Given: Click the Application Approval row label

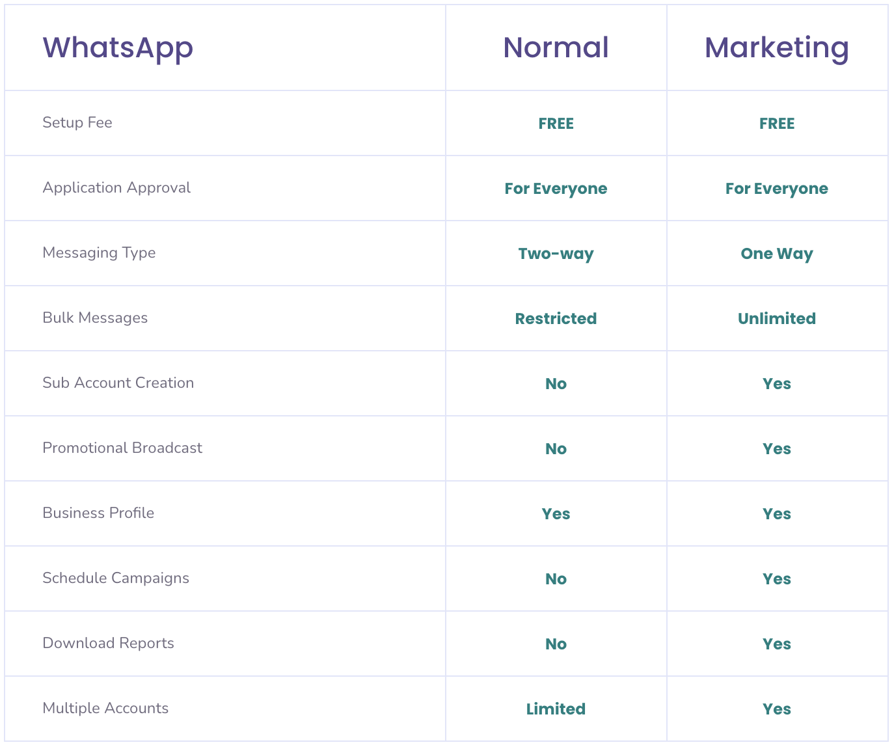Looking at the screenshot, I should [116, 187].
